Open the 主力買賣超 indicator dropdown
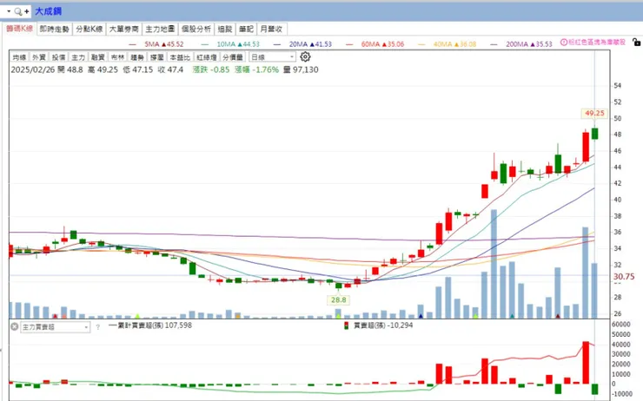Image resolution: width=643 pixels, height=401 pixels. pyautogui.click(x=55, y=327)
